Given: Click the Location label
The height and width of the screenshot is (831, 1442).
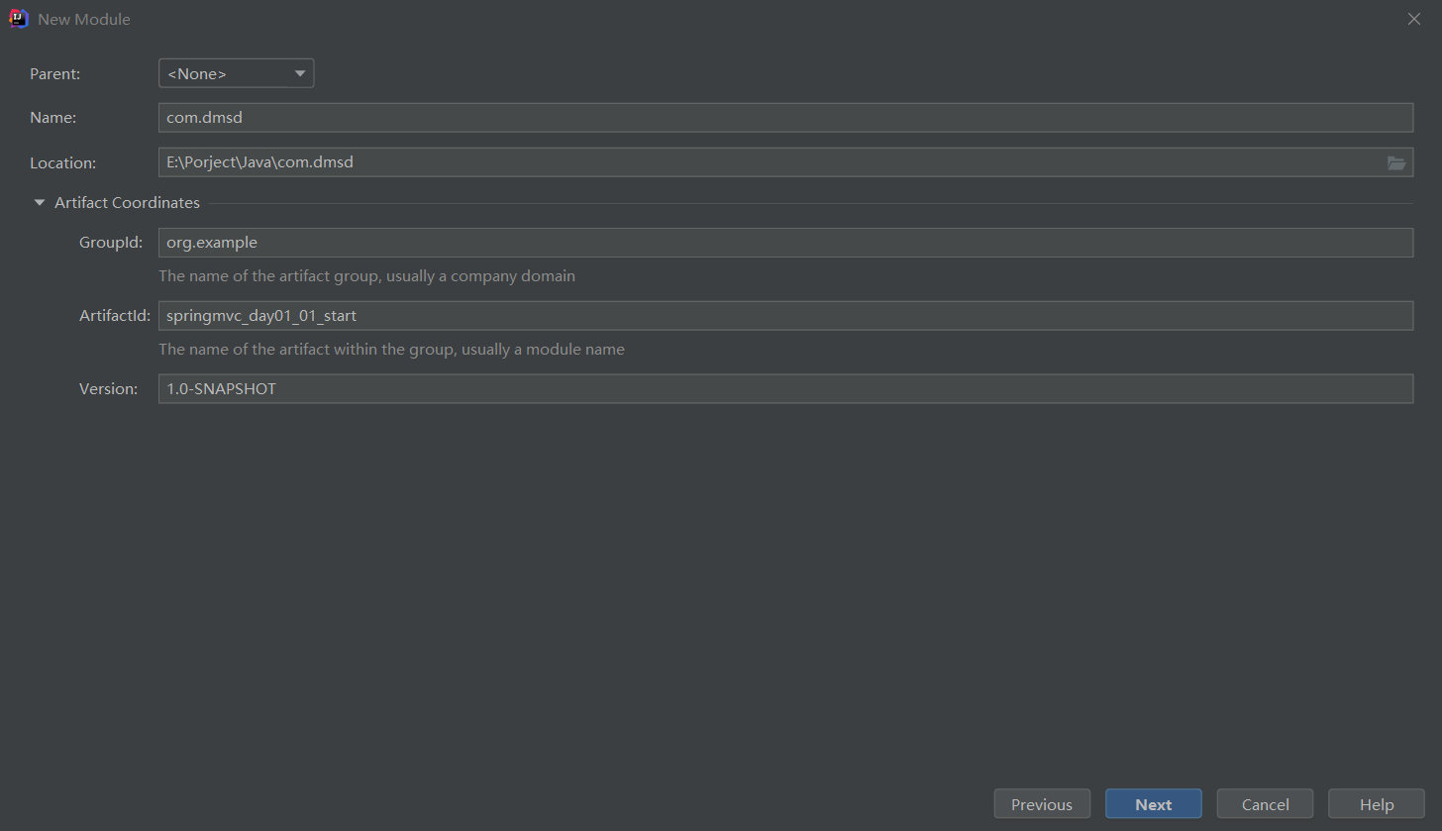Looking at the screenshot, I should click(63, 163).
